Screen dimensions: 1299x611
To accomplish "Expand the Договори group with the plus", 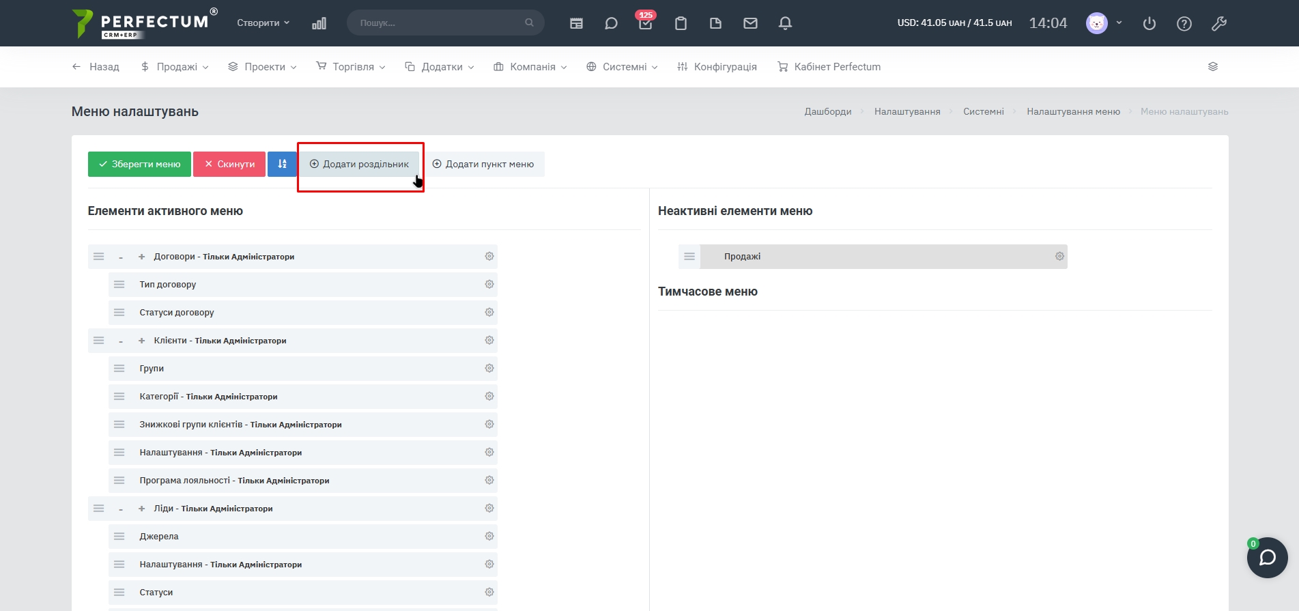I will [x=142, y=257].
